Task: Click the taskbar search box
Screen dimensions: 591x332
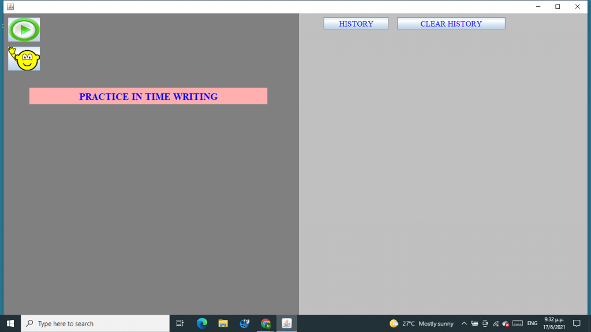Action: (95, 323)
